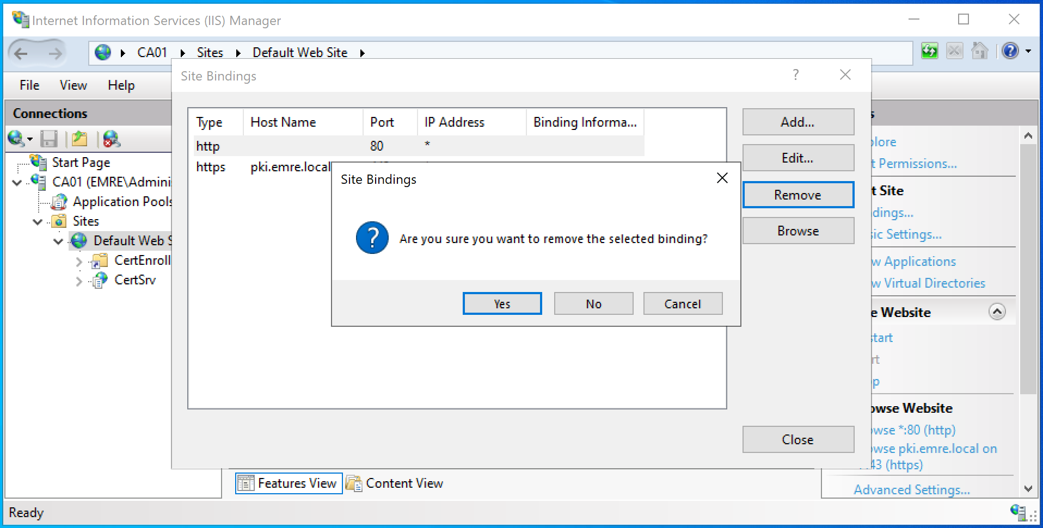Screen dimensions: 1043x528
Task: Click the No button in confirmation
Action: (593, 304)
